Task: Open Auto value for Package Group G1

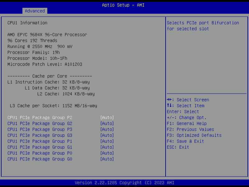Action: pos(107,147)
